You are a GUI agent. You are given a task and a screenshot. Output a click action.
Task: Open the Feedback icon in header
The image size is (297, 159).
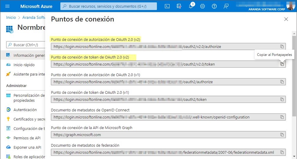(x=226, y=6)
